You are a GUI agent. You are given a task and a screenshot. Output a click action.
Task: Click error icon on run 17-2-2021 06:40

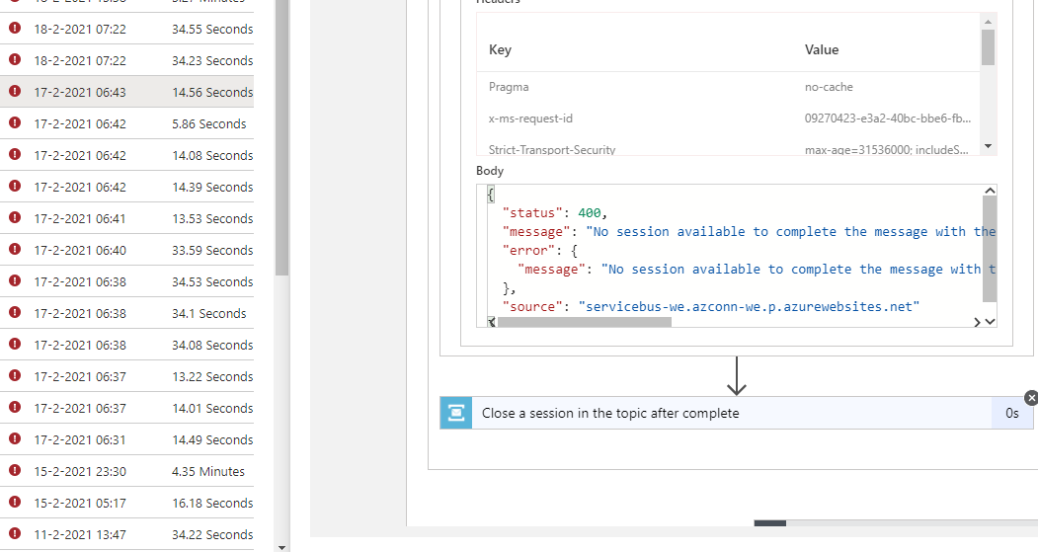click(15, 249)
